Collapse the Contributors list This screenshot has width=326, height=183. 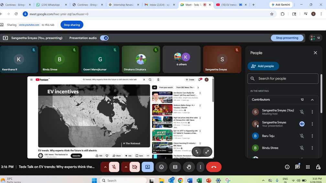point(312,100)
